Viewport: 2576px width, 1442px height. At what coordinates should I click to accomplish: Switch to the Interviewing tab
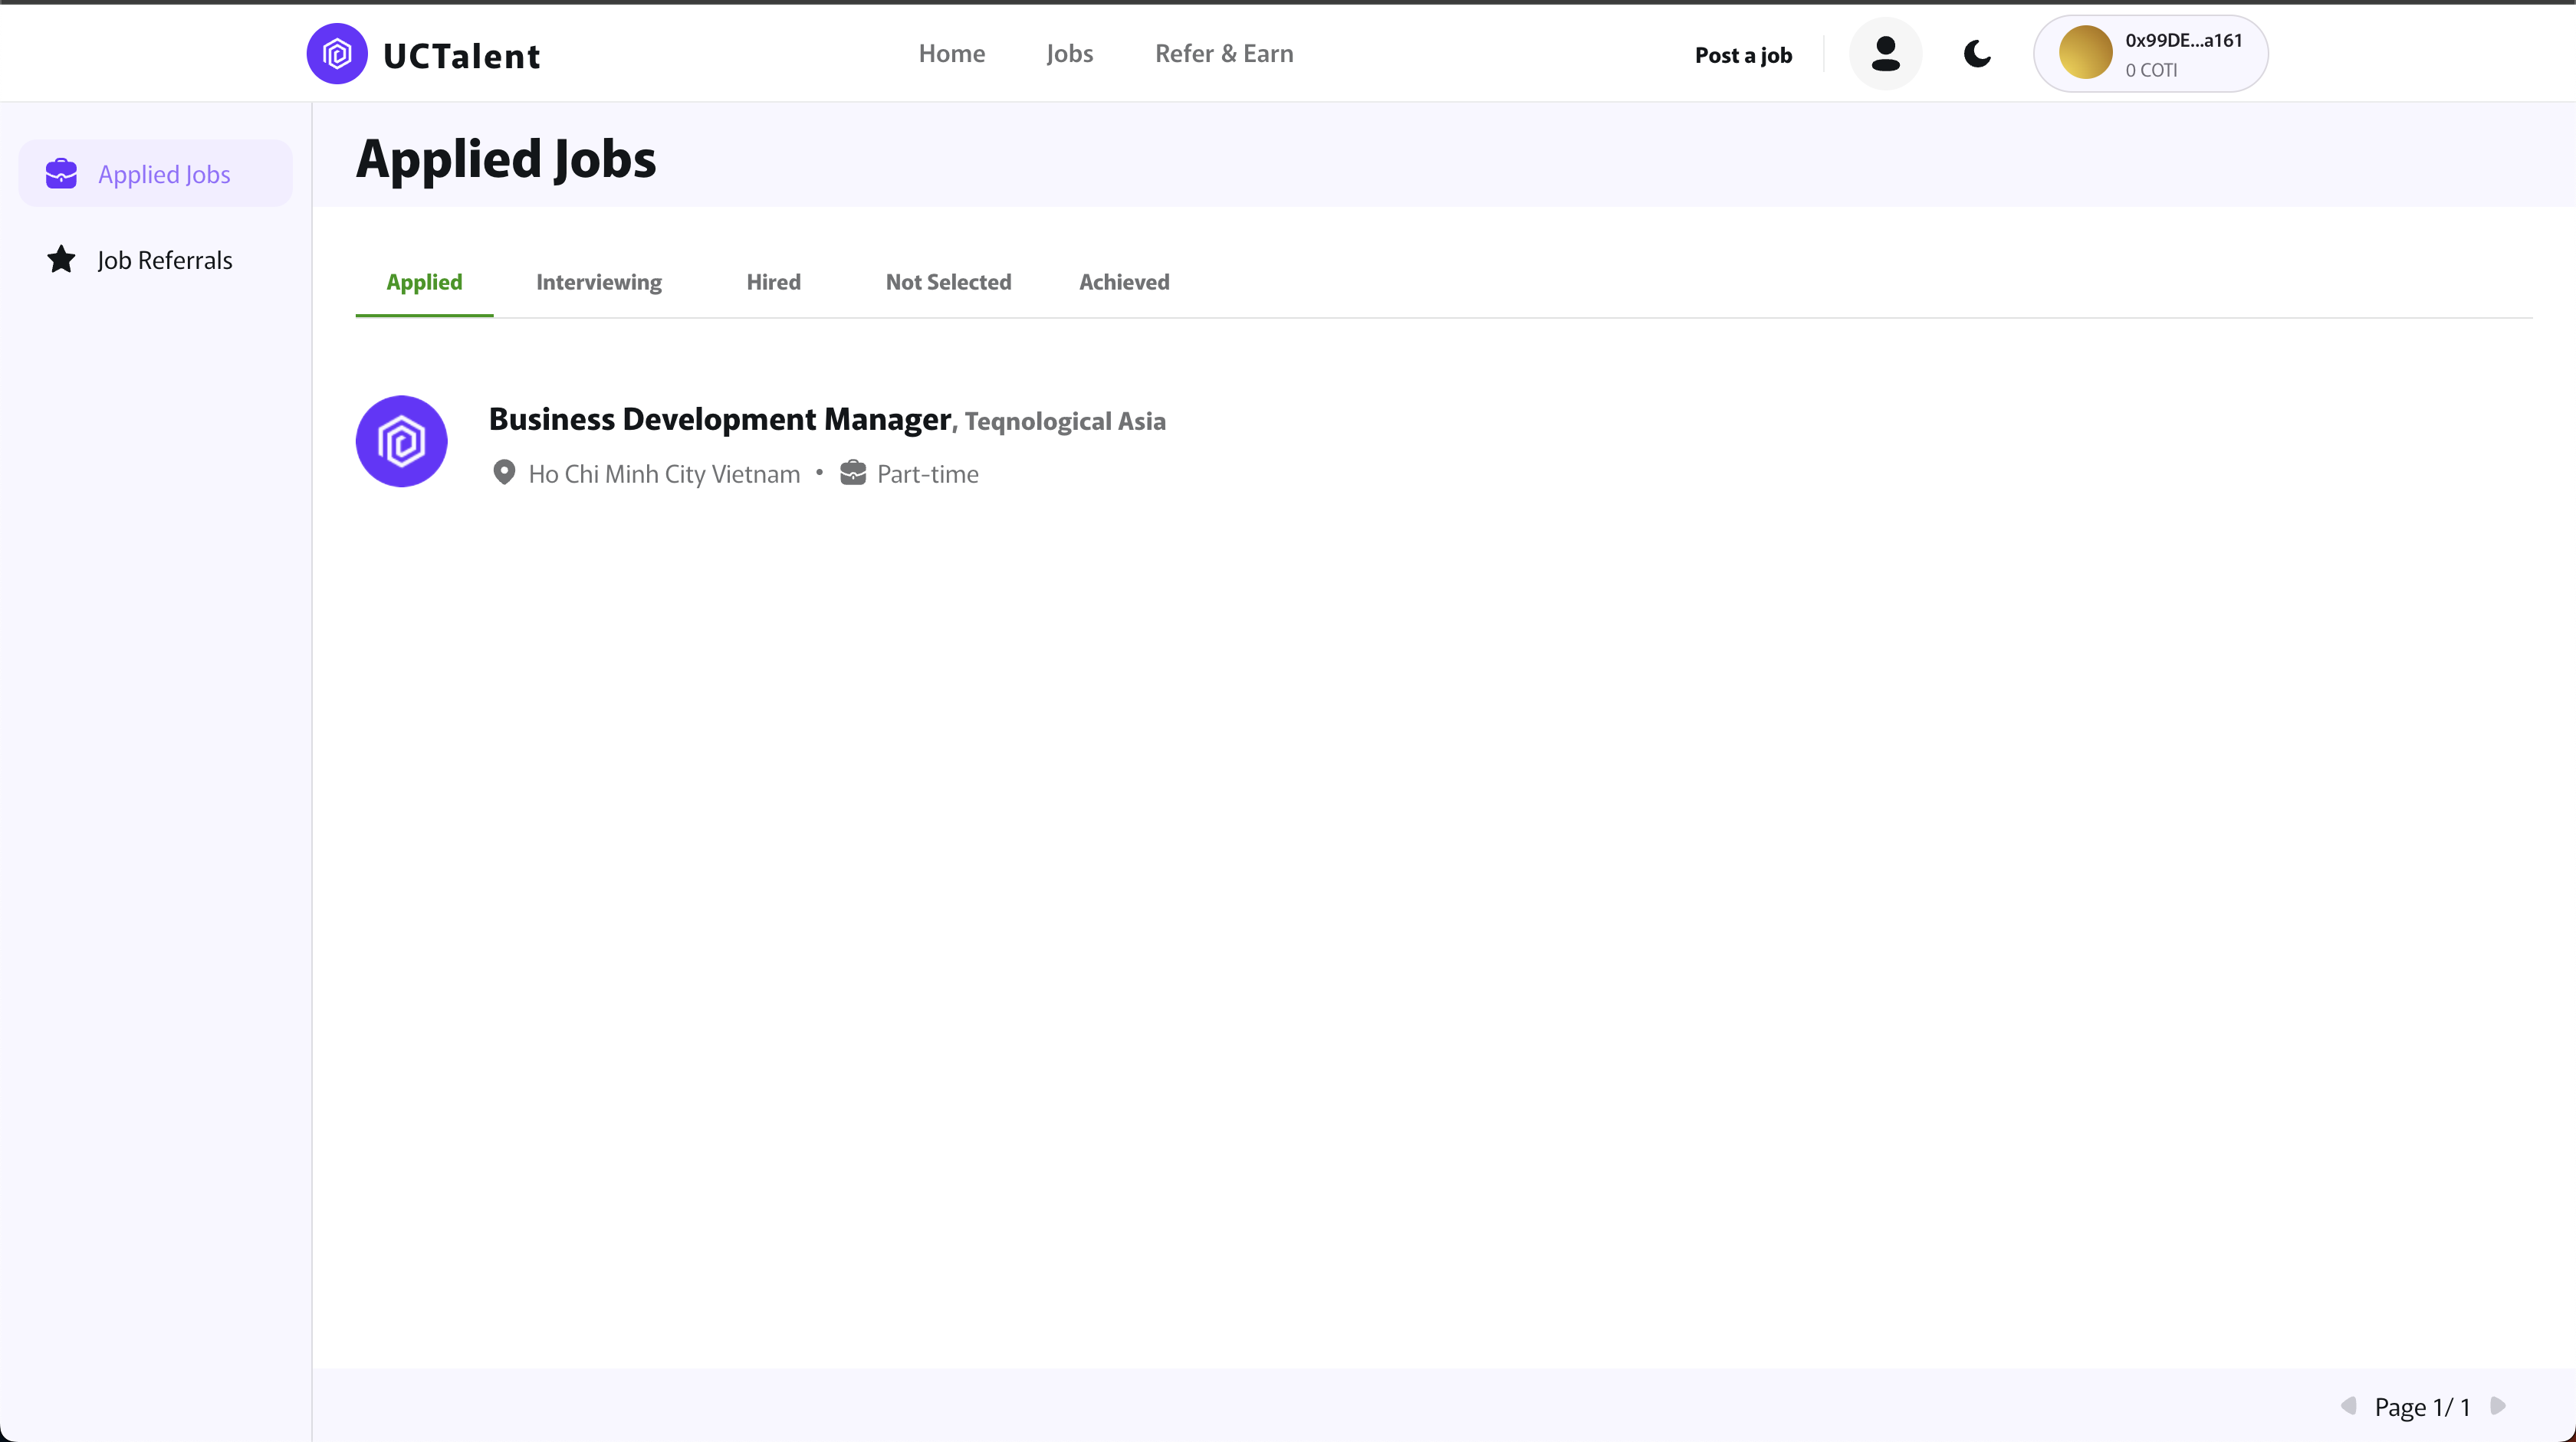598,282
